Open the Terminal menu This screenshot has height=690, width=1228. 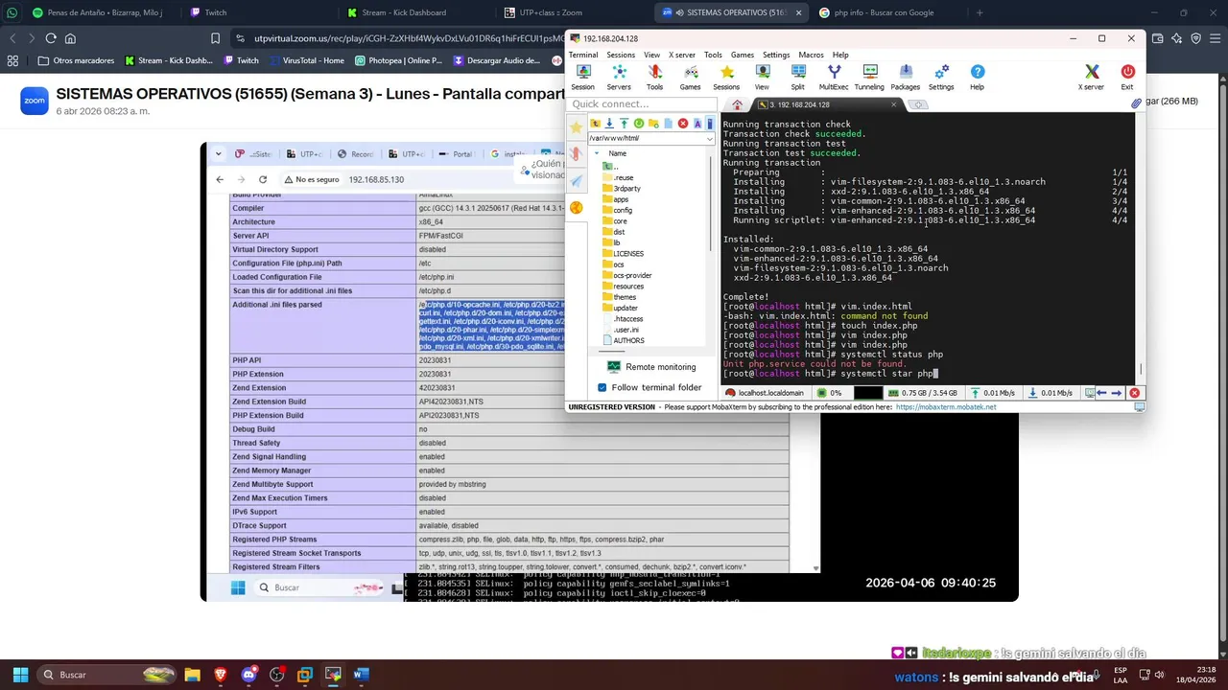click(x=582, y=55)
